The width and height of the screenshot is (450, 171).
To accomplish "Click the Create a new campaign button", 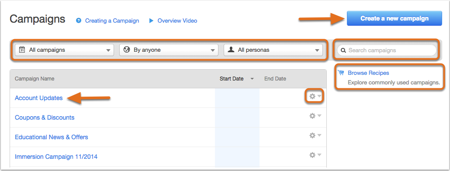I will [x=395, y=18].
